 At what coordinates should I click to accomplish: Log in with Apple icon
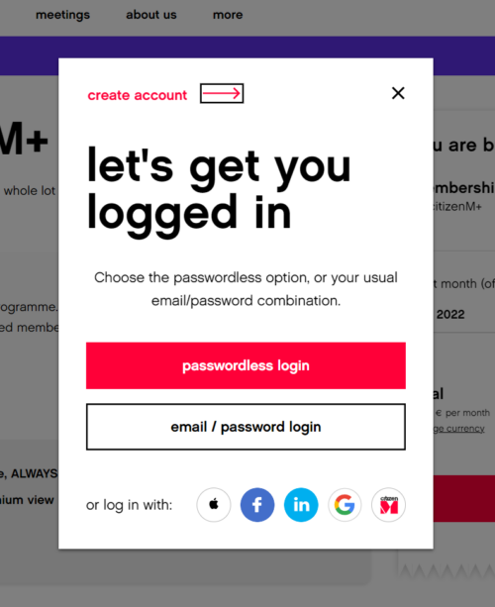(214, 505)
